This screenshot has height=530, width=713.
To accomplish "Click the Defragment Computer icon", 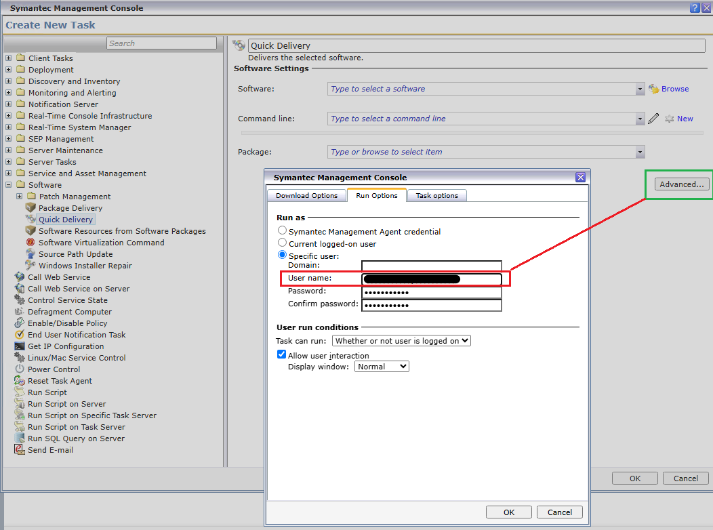I will [20, 312].
